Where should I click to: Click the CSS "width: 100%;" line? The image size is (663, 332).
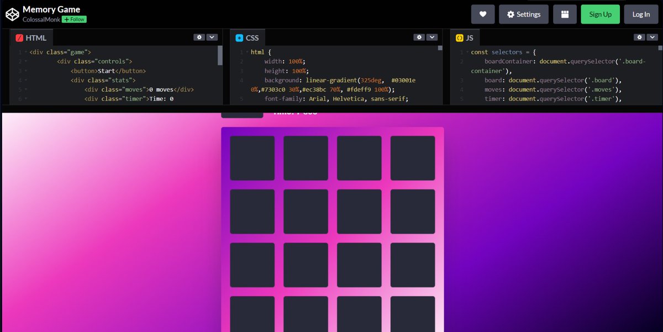285,61
